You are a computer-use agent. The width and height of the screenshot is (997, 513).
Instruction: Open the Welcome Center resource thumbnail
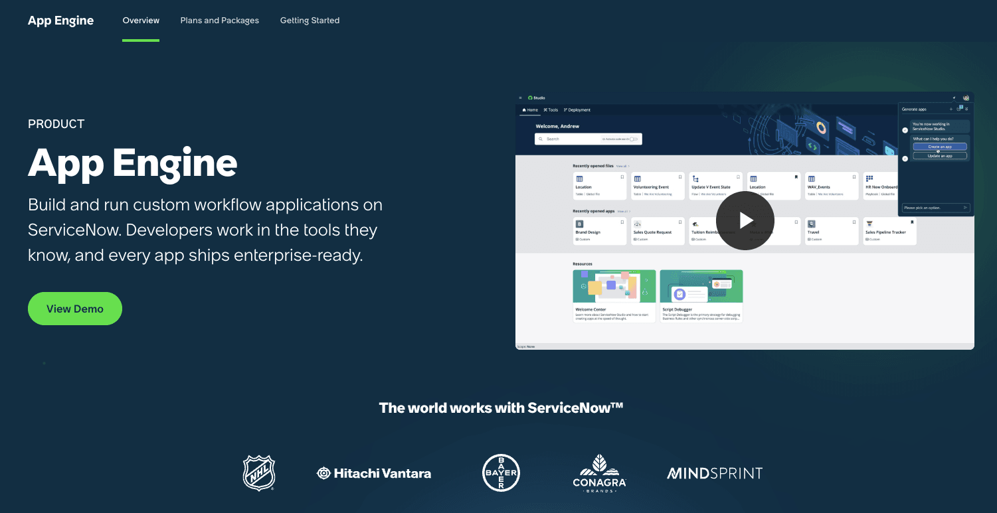[x=614, y=286]
